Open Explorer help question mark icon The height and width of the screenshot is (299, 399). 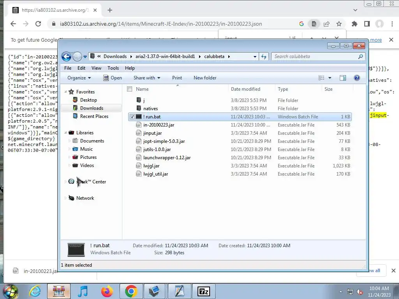357,78
